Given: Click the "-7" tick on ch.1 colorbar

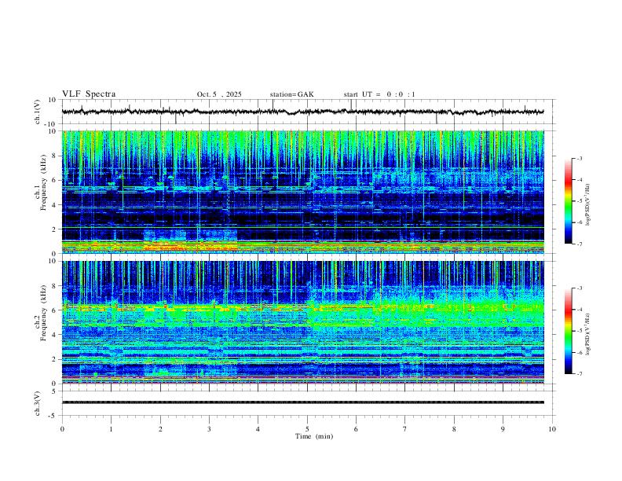Looking at the screenshot, I should point(580,244).
